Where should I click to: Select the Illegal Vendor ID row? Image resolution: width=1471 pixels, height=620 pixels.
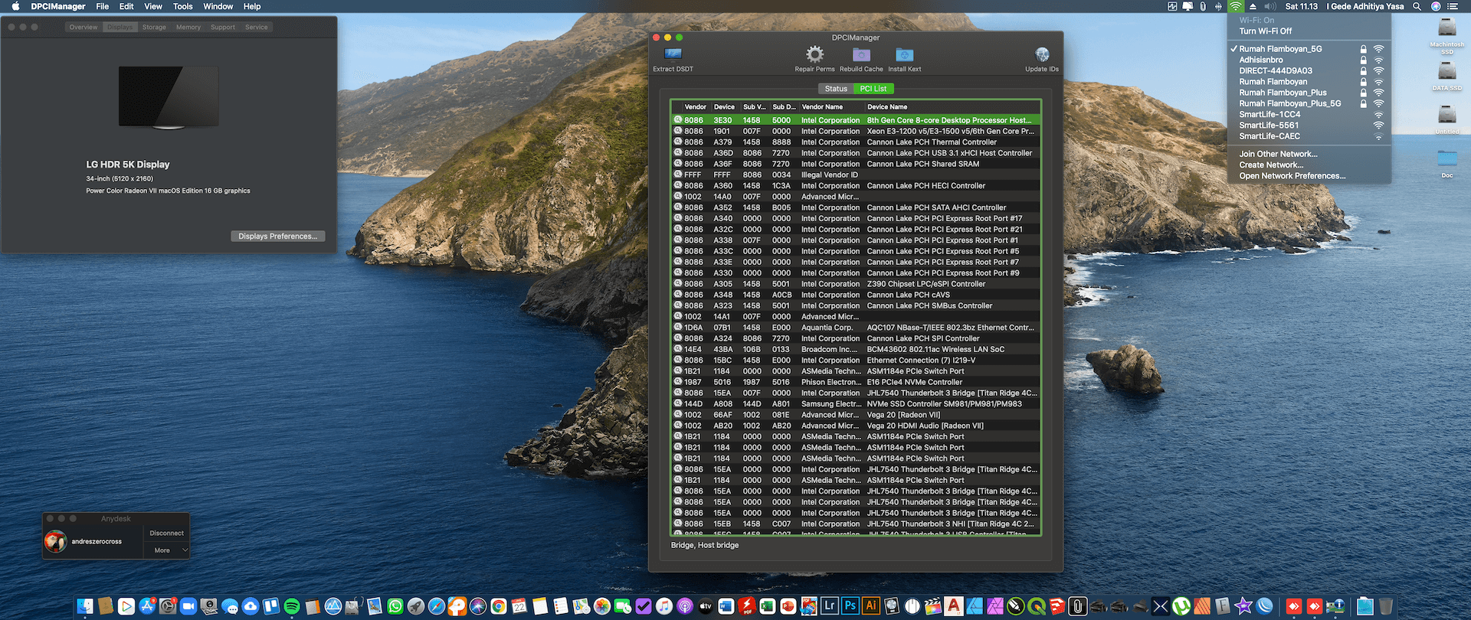click(x=856, y=175)
